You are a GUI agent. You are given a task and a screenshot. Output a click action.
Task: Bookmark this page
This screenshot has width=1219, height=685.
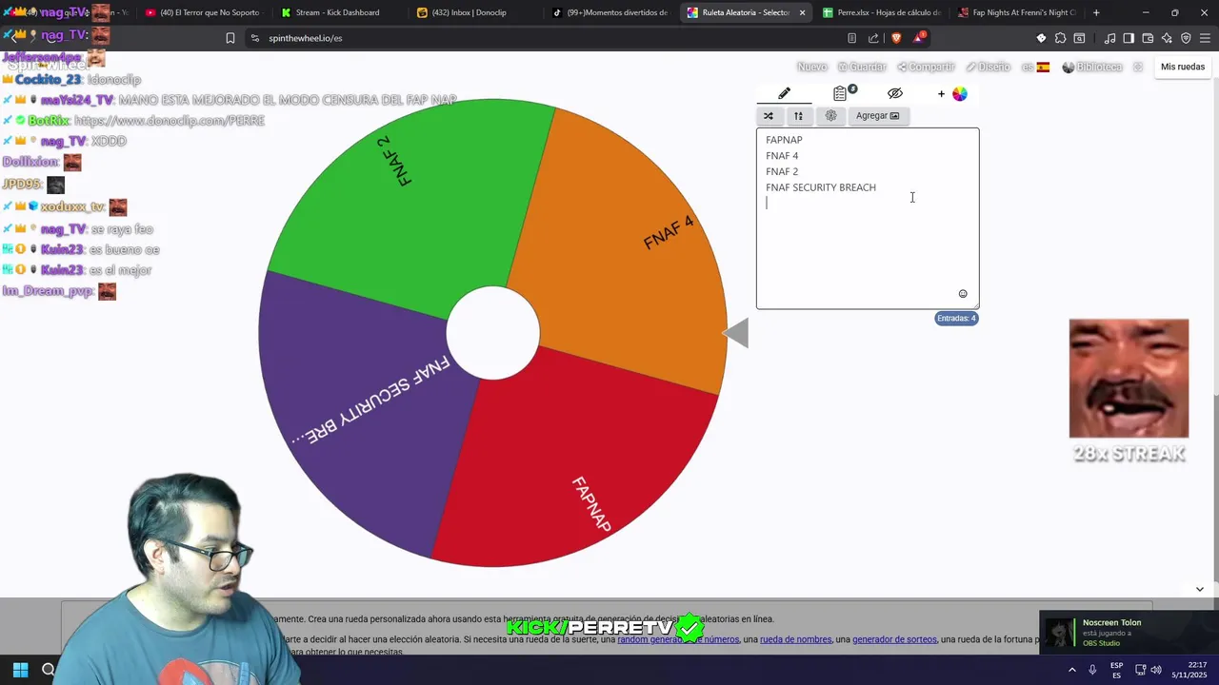(230, 38)
